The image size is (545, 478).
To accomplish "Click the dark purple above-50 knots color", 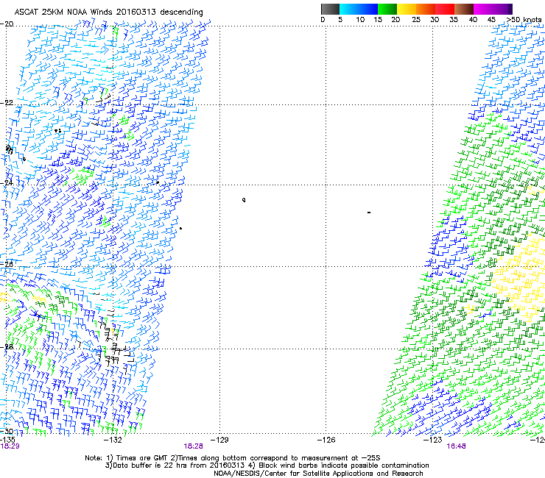I will (x=510, y=9).
